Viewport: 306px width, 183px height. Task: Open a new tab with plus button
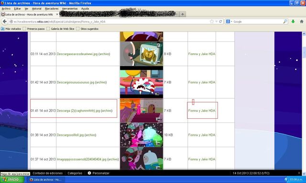click(x=183, y=14)
